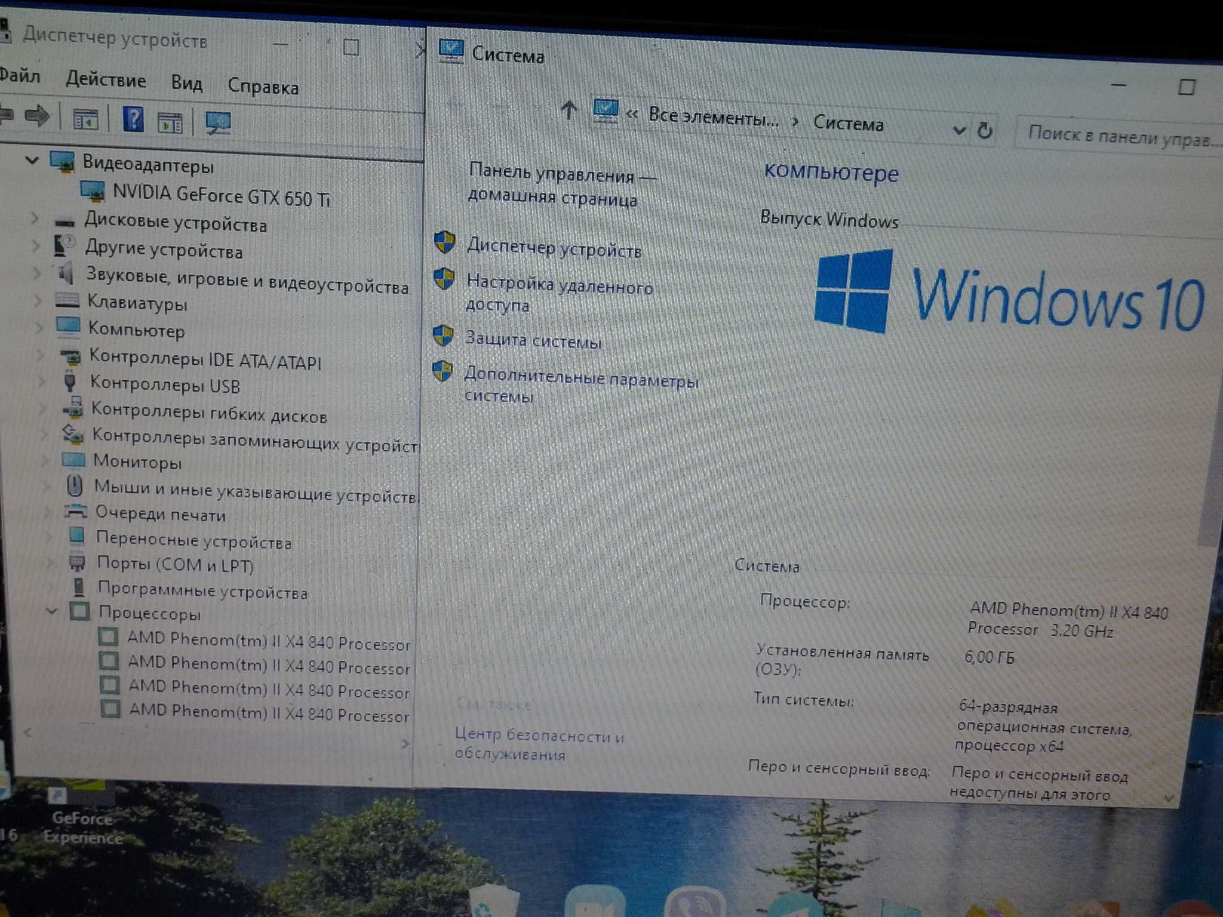Expand the Другие устройства node
Viewport: 1223px width, 917px height.
coord(36,245)
